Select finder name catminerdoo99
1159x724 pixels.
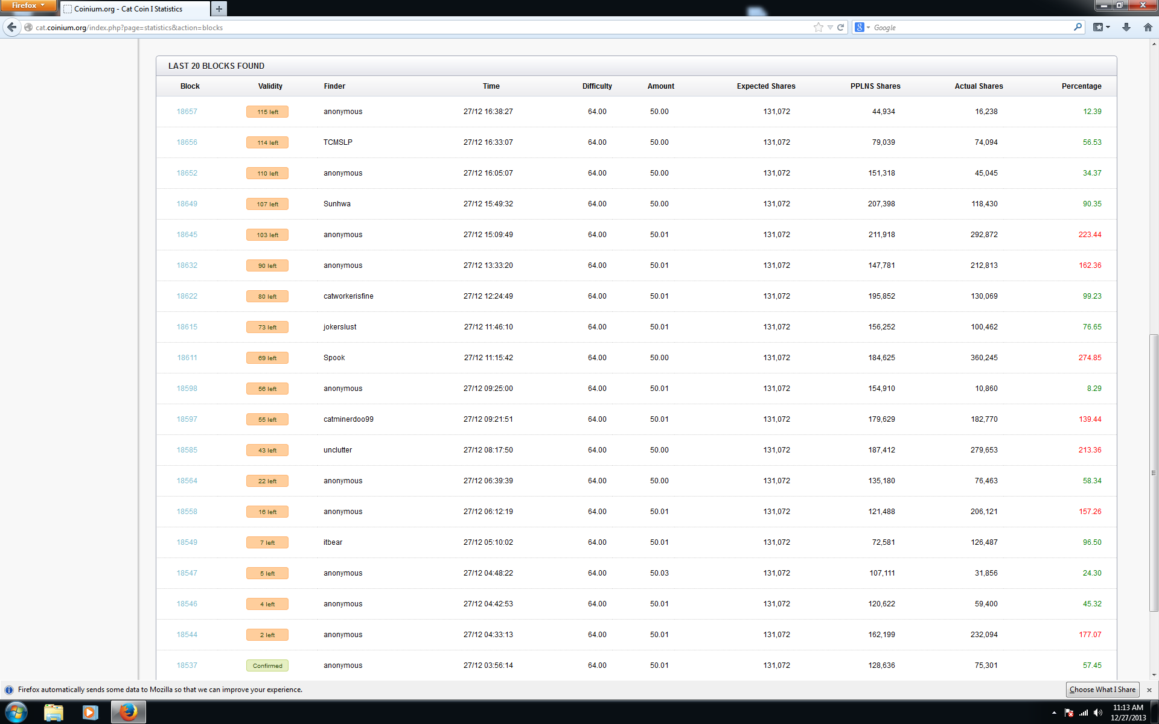[x=348, y=419]
